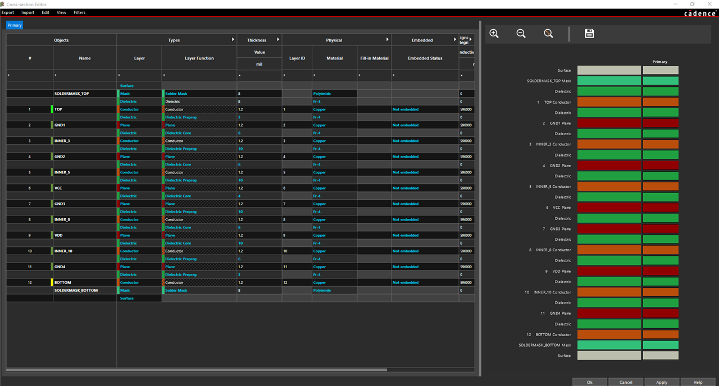Click the Primary column swatch for SOLDERMASK_TOP Mask
This screenshot has width=719, height=386.
[660, 81]
